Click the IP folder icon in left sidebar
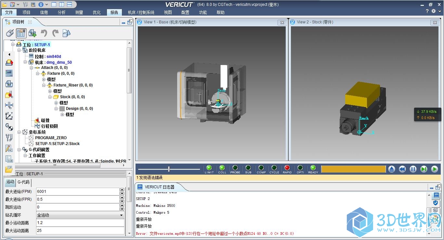 [x=9, y=169]
